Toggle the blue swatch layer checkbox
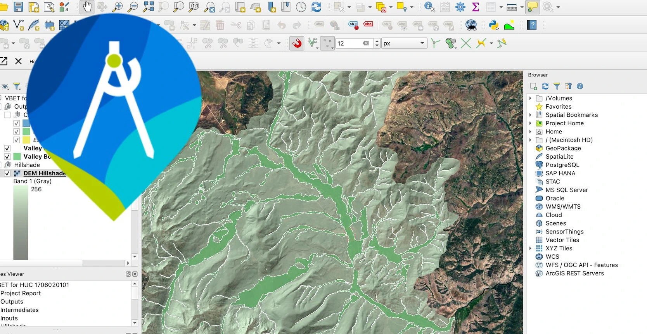Screen dimensions: 647x334 click(16, 123)
